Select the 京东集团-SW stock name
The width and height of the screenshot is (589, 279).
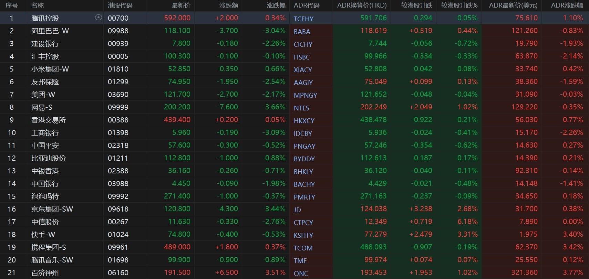[52, 209]
